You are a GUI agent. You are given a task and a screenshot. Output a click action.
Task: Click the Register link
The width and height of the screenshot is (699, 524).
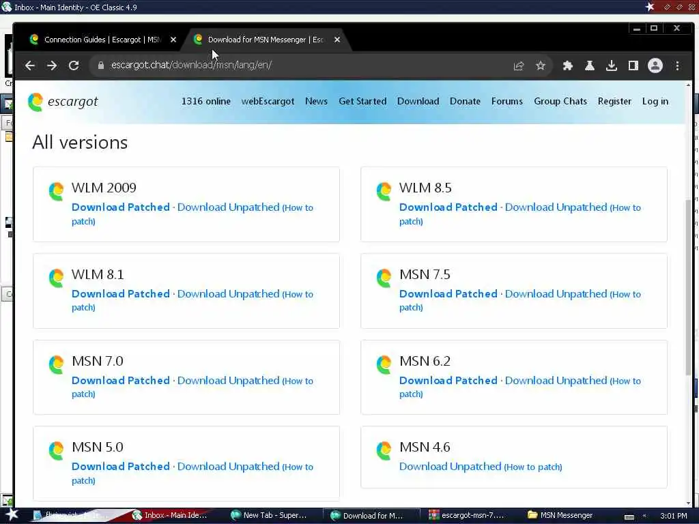tap(614, 102)
